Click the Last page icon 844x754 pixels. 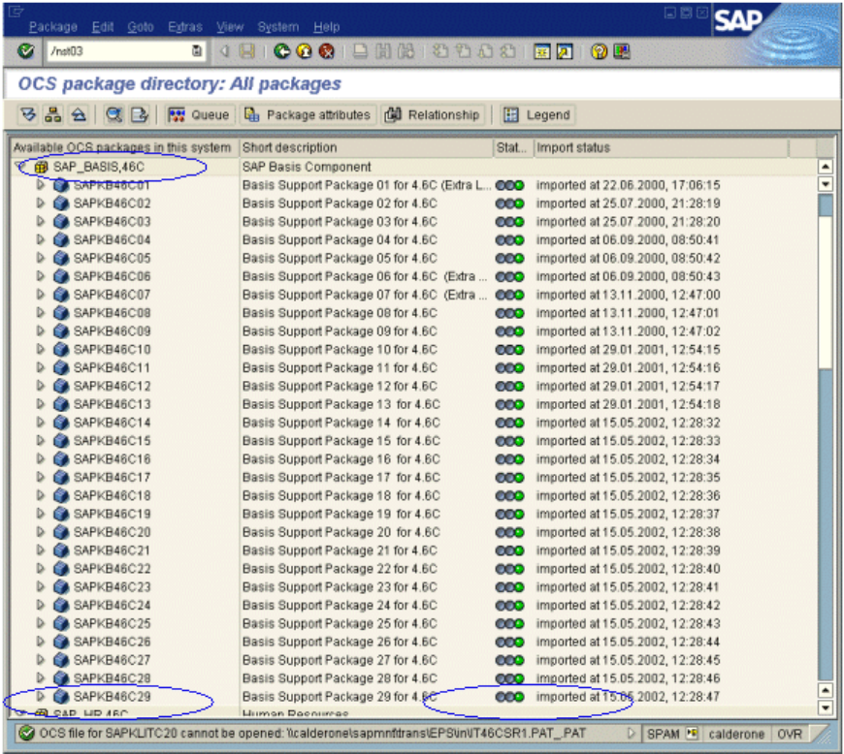tap(507, 51)
